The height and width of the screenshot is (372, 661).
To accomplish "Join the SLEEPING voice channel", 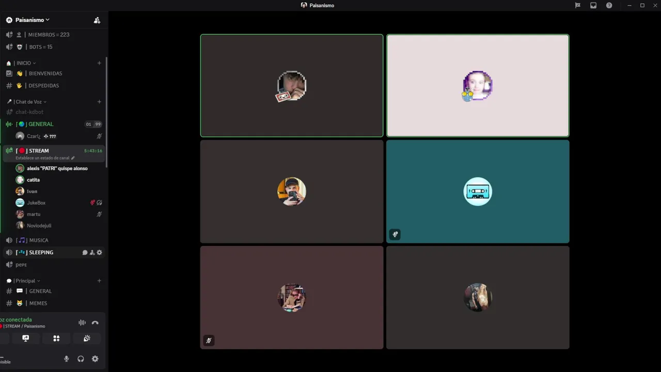I will (41, 253).
